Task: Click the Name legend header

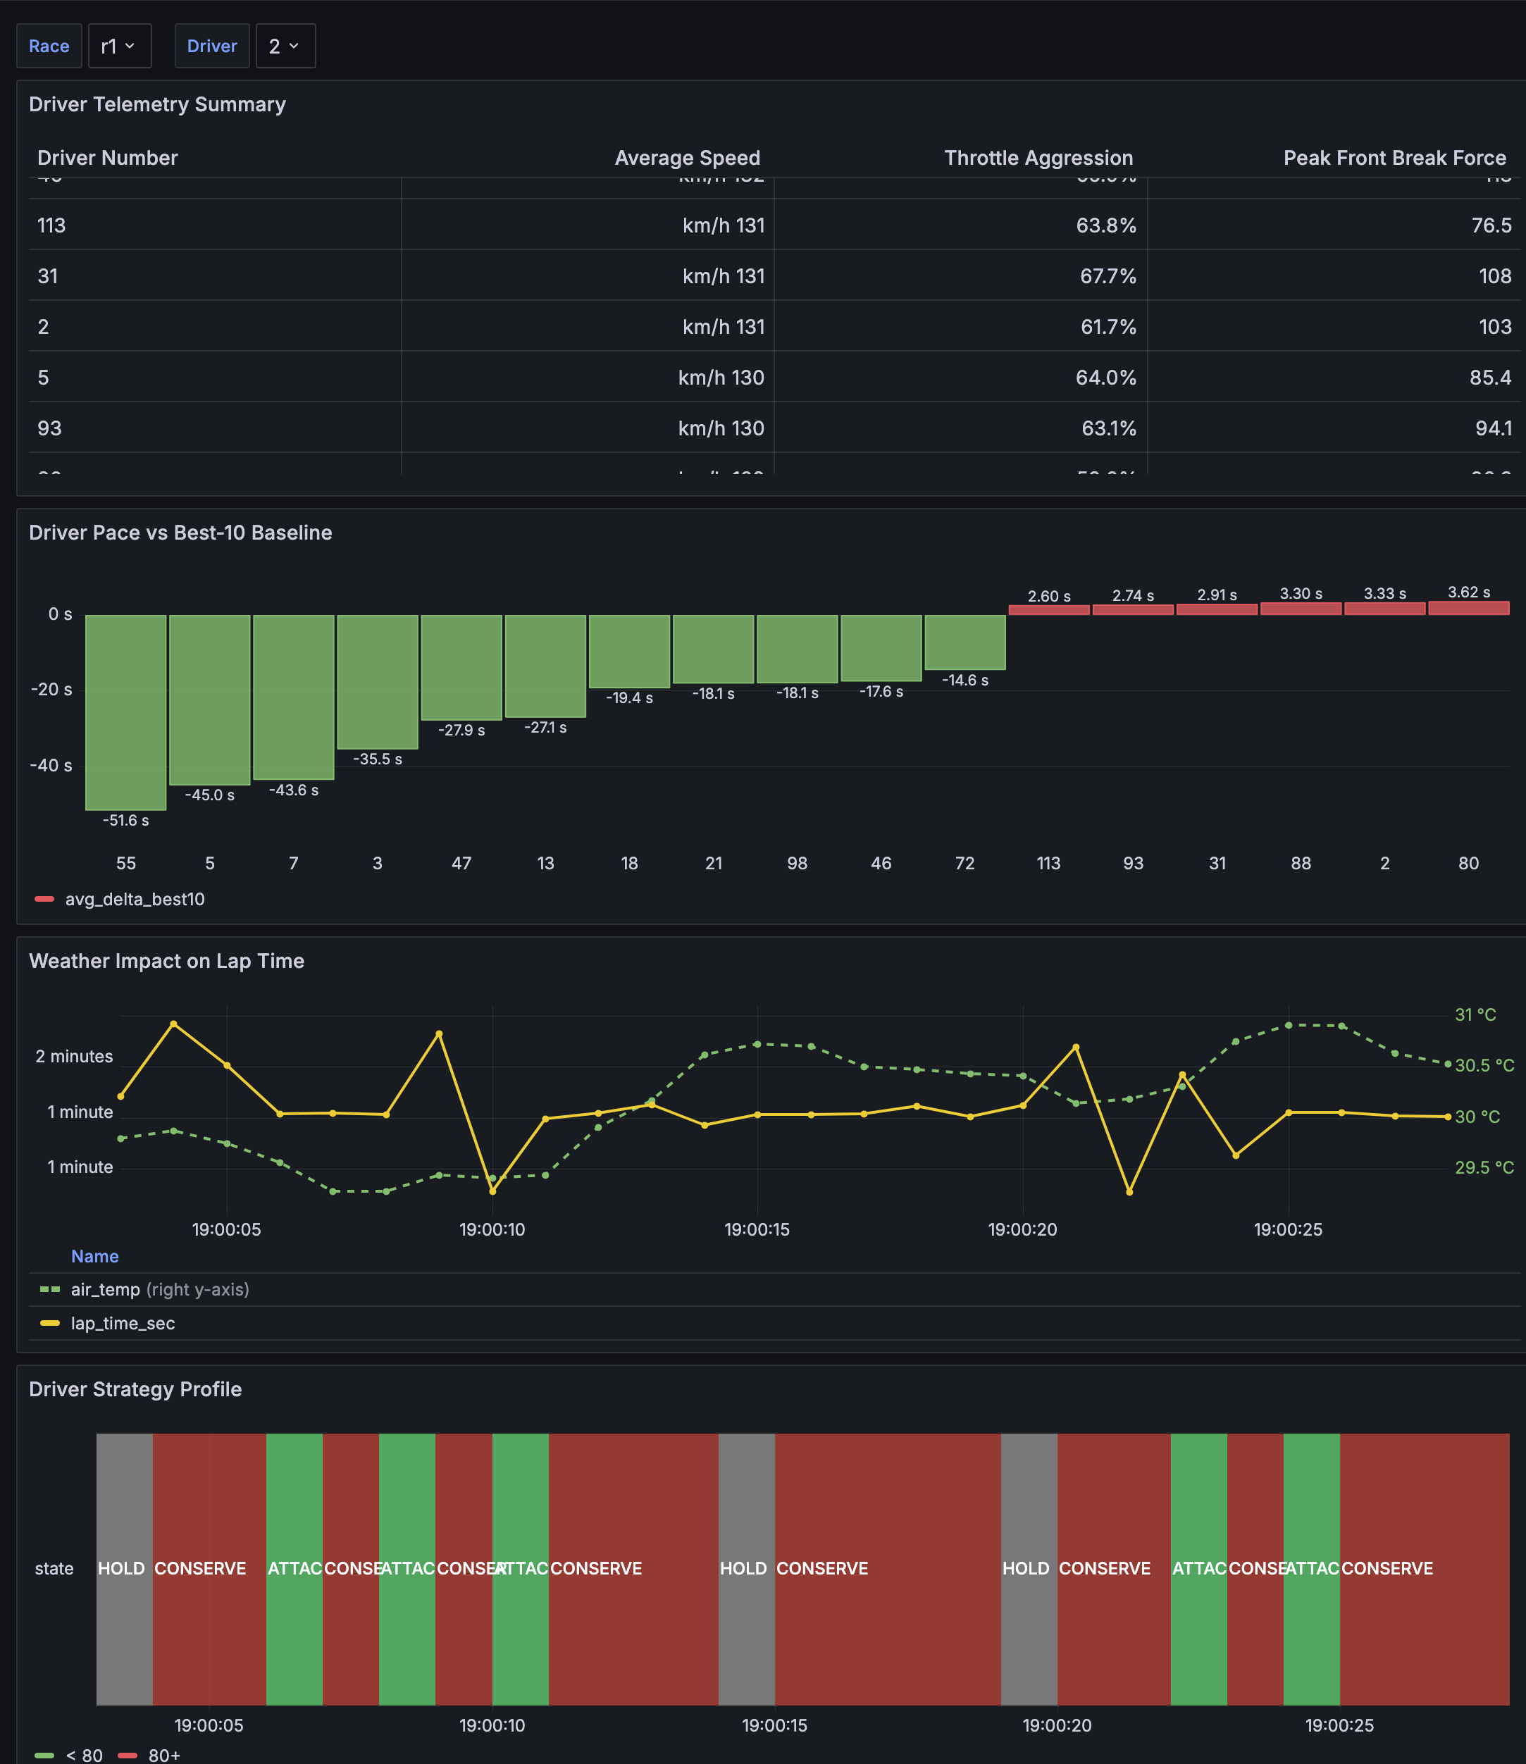Action: click(x=94, y=1256)
